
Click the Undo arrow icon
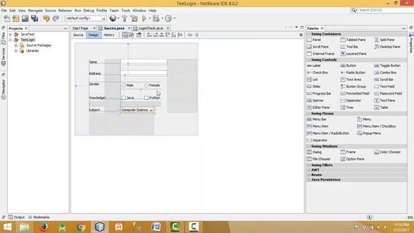(47, 19)
